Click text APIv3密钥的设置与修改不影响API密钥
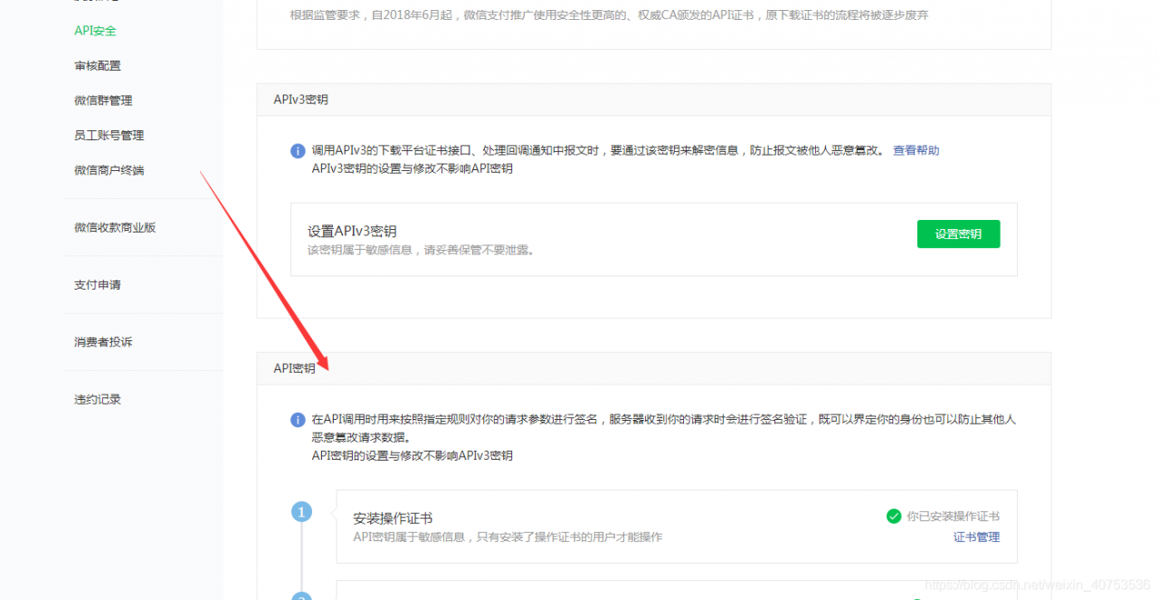 (x=413, y=168)
